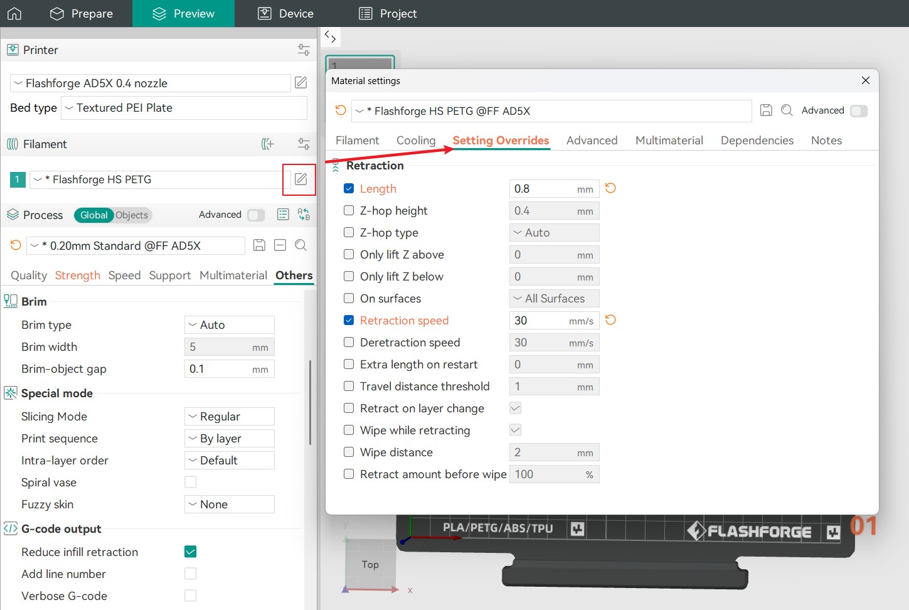Open the Brim type dropdown
This screenshot has height=610, width=909.
pyautogui.click(x=229, y=325)
